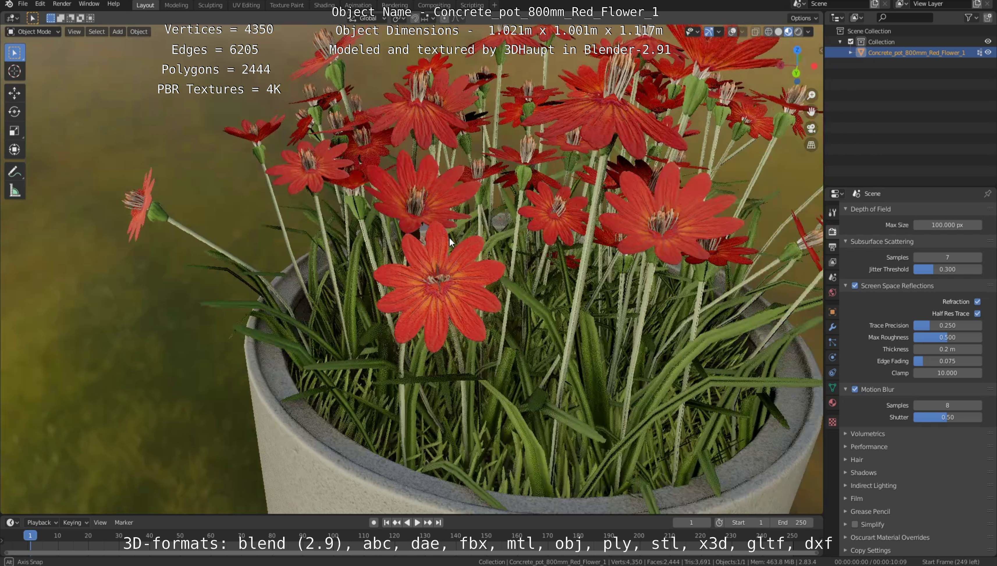This screenshot has height=566, width=997.
Task: Open the Render properties tab
Action: (832, 232)
